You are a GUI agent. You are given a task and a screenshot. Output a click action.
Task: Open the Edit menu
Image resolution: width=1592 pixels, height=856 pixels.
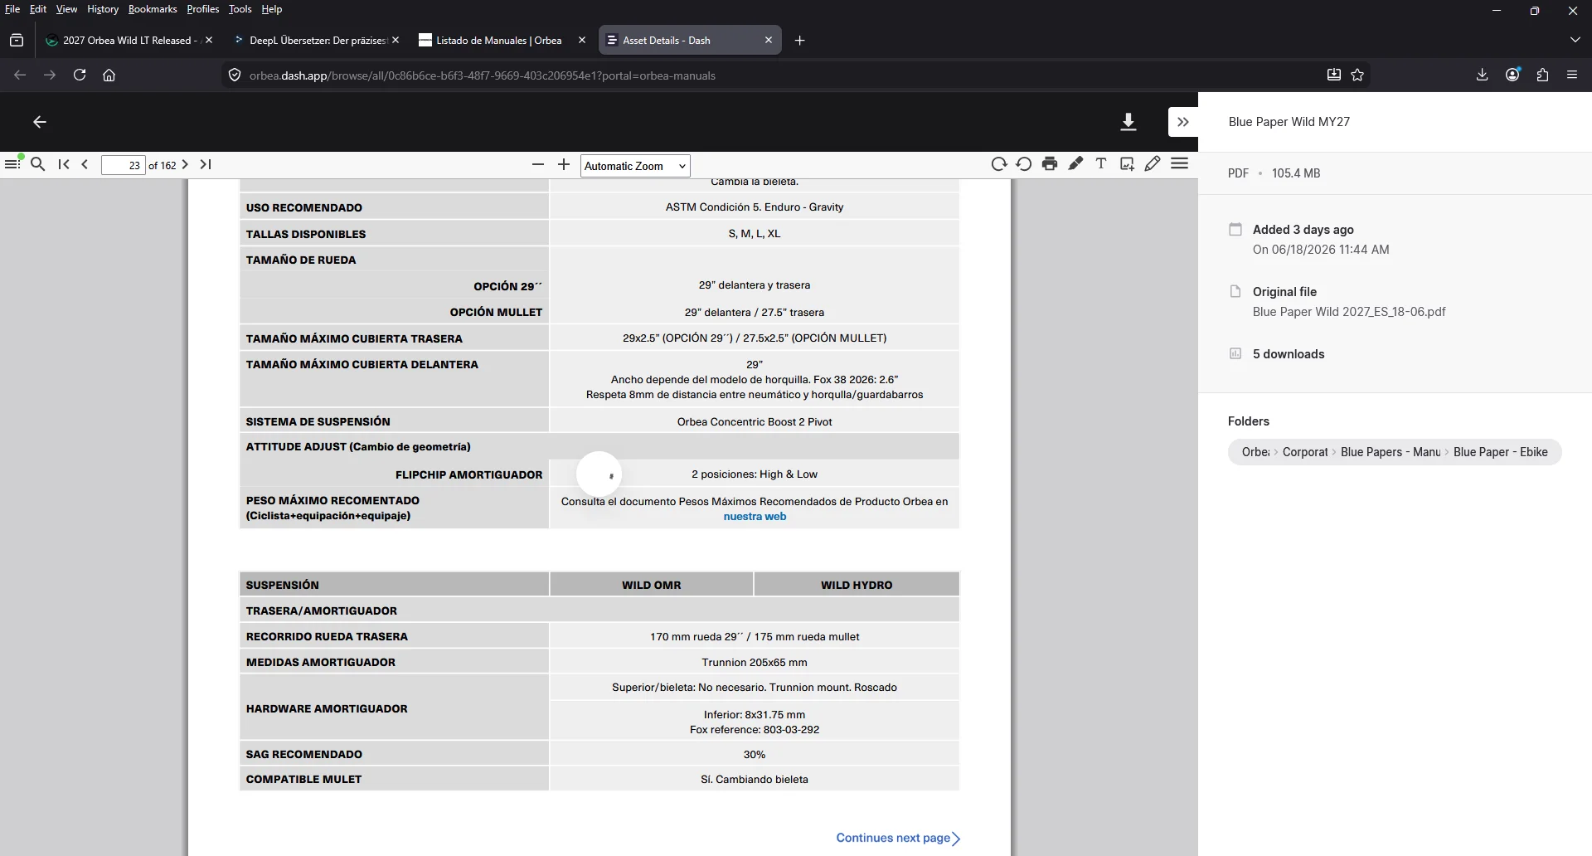[x=38, y=9]
